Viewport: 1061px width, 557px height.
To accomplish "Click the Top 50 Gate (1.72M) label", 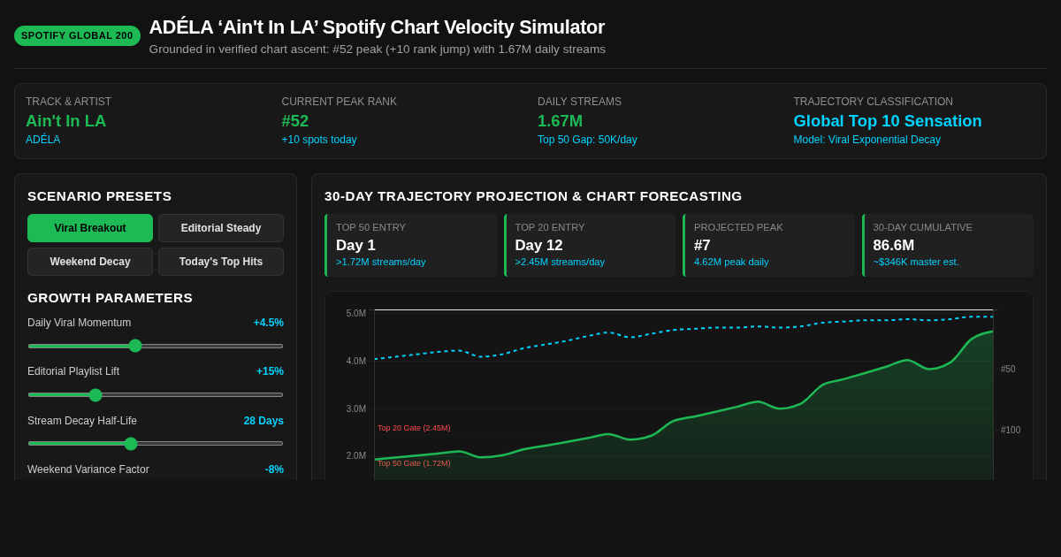I will (414, 463).
